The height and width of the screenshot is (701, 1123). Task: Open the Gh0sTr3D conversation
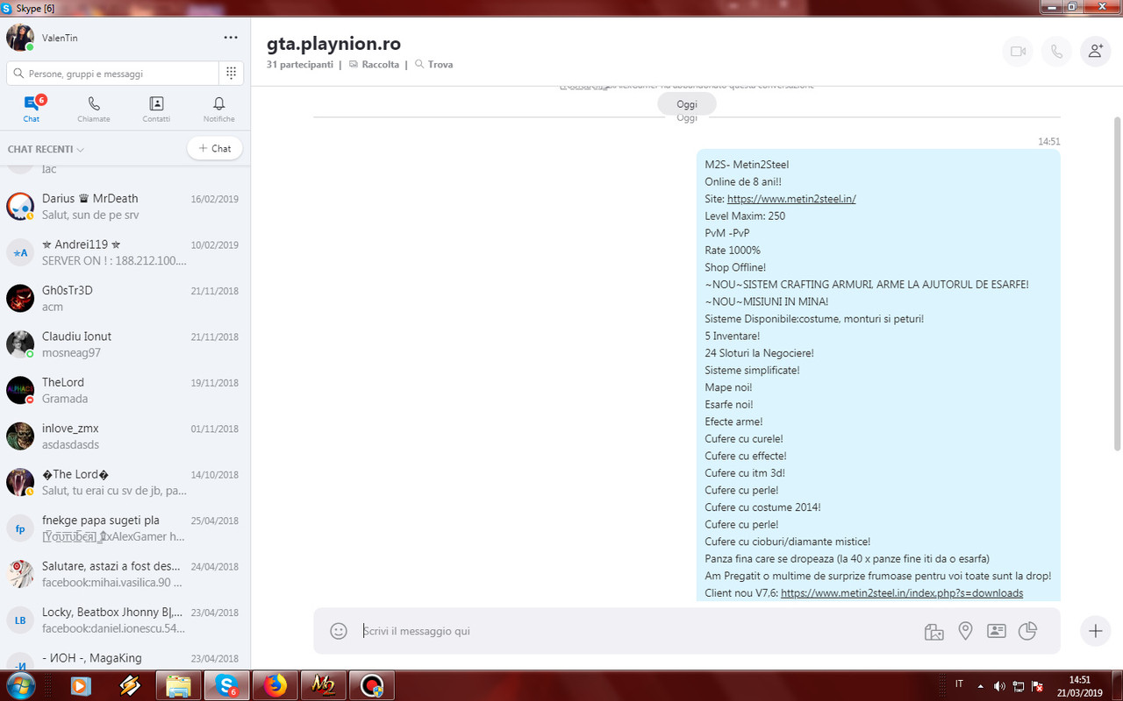coord(125,298)
